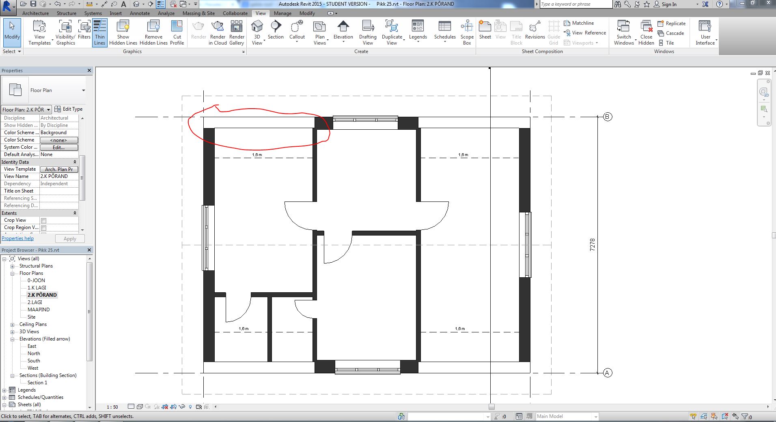Select the 2.LAGI floor plan view
Viewport: 776px width, 422px height.
click(35, 302)
